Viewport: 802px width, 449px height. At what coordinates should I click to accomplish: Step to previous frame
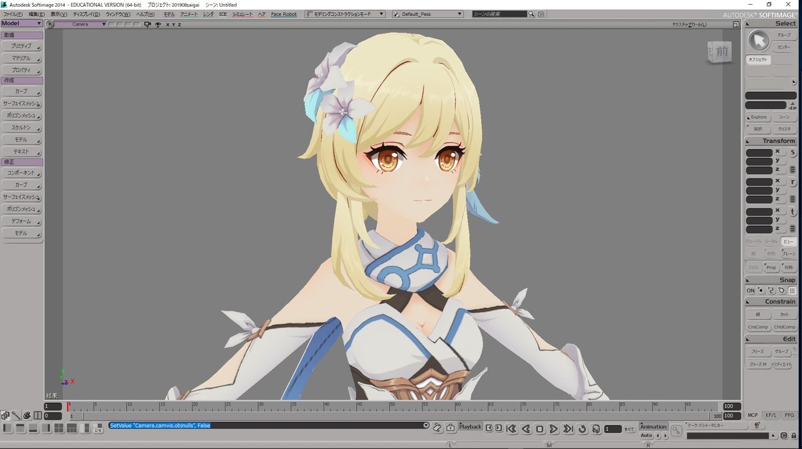point(489,428)
